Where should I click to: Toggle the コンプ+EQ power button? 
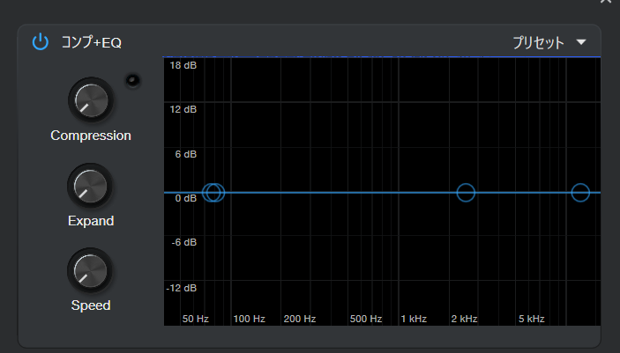click(x=40, y=41)
